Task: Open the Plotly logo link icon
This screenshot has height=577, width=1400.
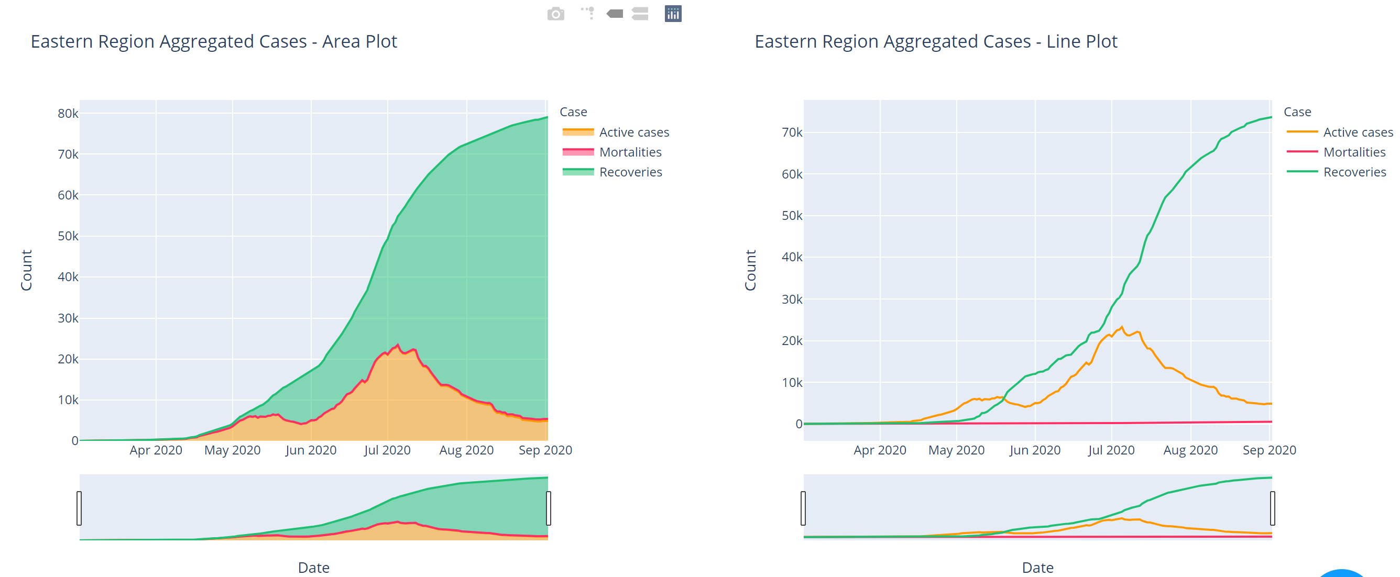Action: pyautogui.click(x=673, y=14)
